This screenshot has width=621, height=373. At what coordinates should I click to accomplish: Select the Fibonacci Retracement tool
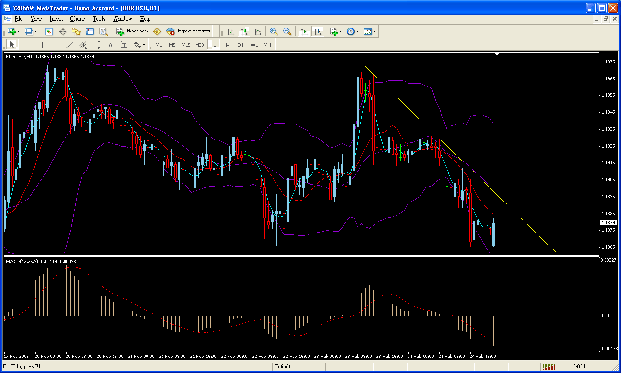(x=97, y=45)
